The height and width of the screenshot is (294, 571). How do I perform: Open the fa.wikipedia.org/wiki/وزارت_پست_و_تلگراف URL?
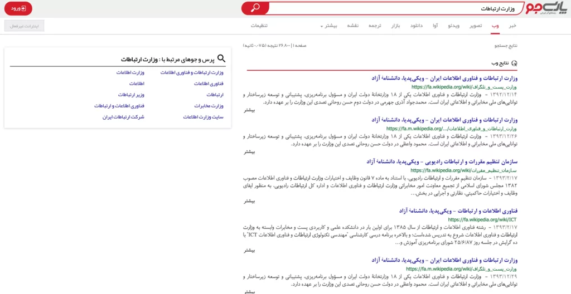[x=464, y=87]
